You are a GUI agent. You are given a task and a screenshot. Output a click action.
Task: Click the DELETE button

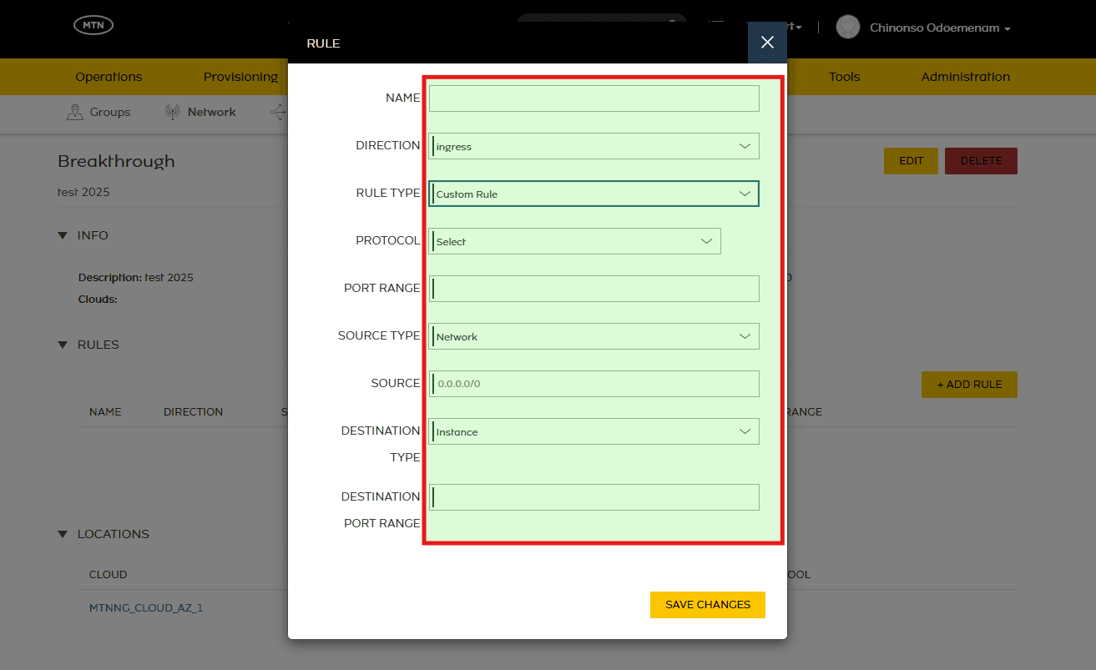[981, 161]
